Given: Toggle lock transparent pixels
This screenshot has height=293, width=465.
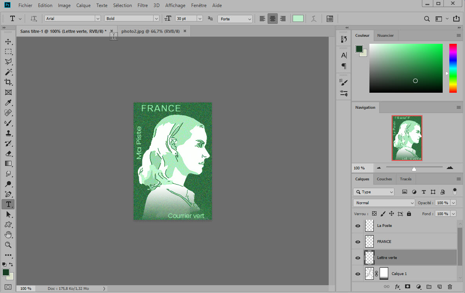Looking at the screenshot, I should pos(374,214).
